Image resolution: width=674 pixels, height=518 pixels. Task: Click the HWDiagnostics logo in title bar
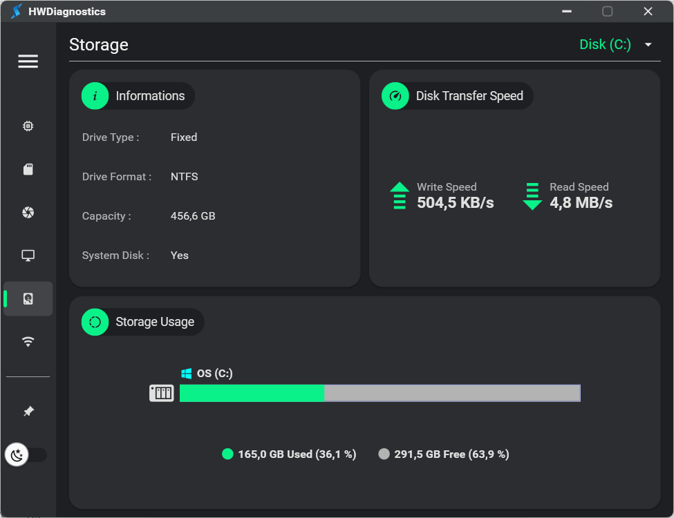click(x=17, y=11)
